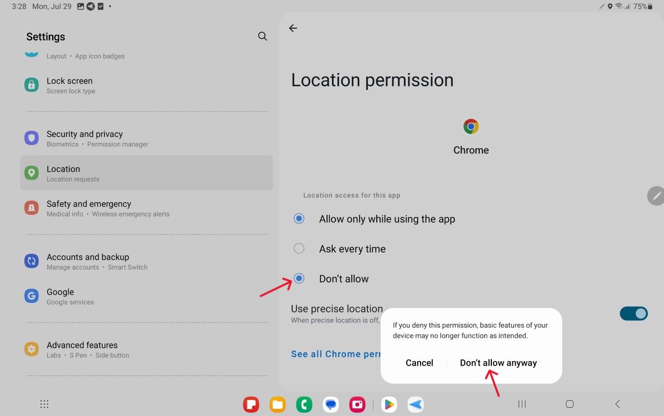Open the search in Settings
This screenshot has height=416, width=664.
click(x=262, y=36)
